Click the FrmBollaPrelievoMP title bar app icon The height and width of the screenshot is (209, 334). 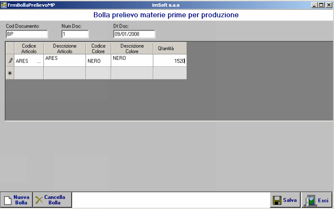pos(4,5)
